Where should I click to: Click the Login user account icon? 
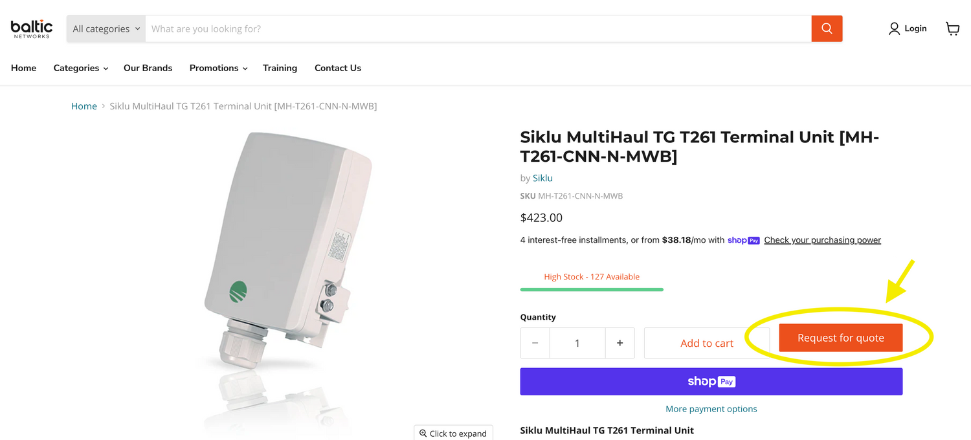[895, 28]
